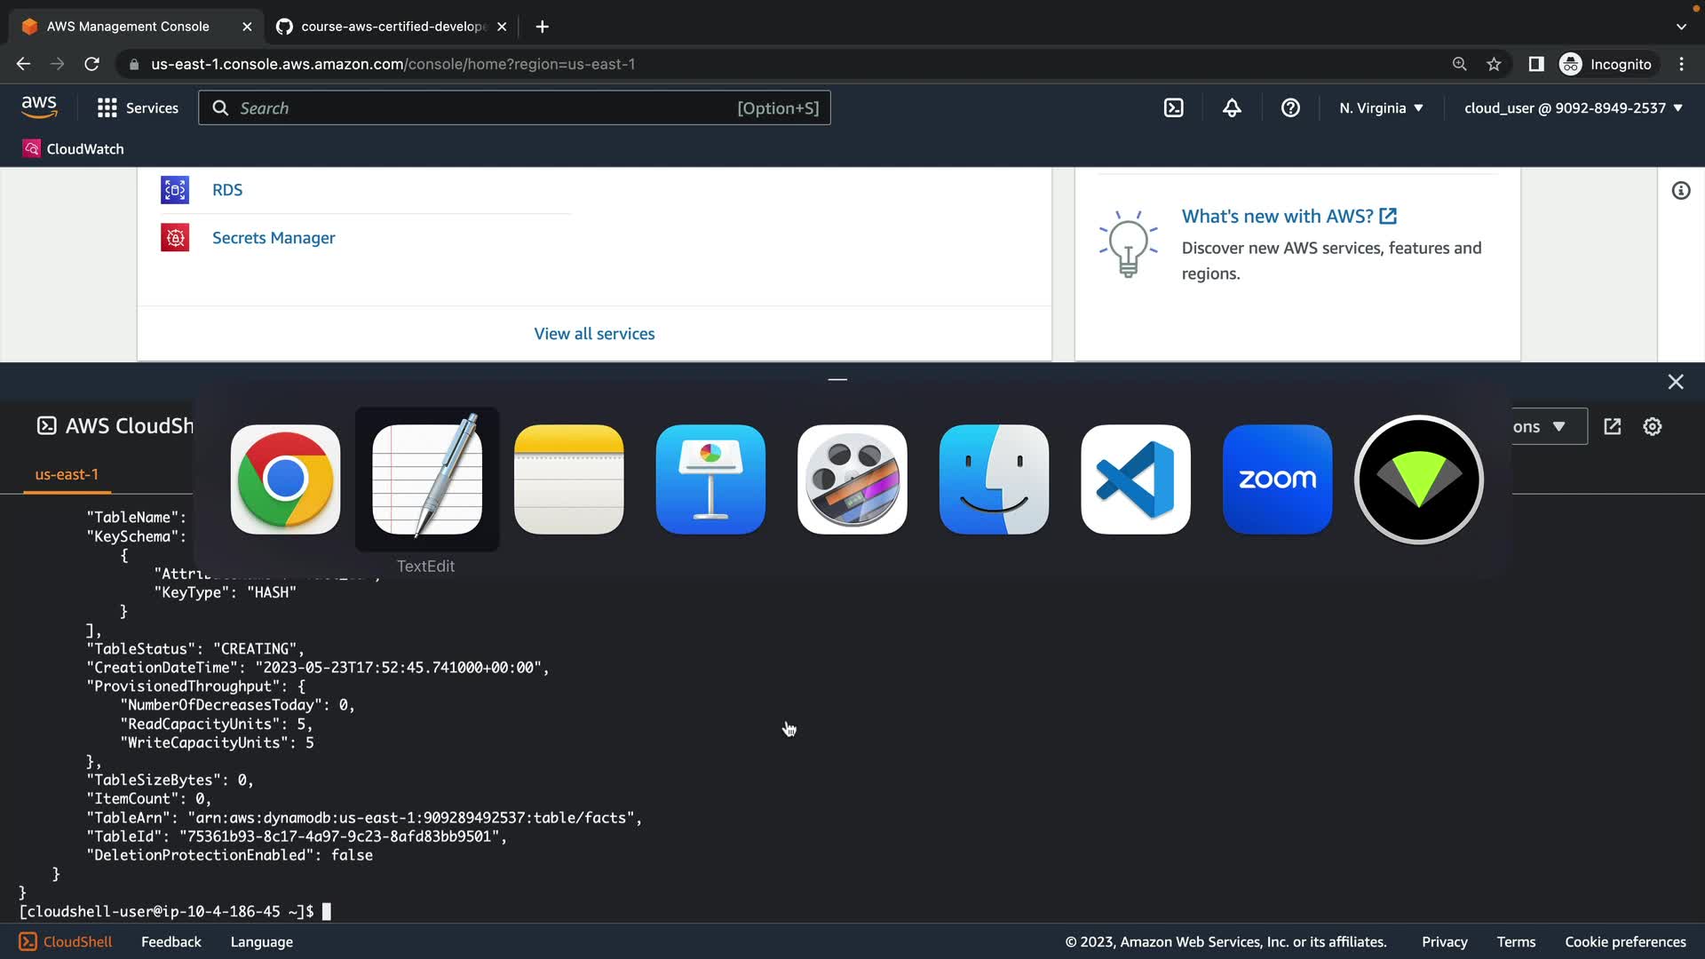Open the CloudShell icon in top navigation
The height and width of the screenshot is (959, 1705).
tap(1173, 108)
